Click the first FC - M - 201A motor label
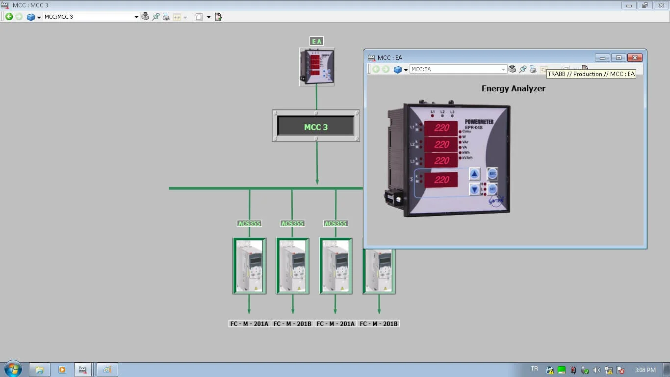 249,323
